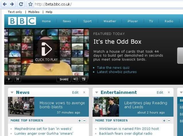Follow 'Latest showbiz pictures' link
Image resolution: width=183 pixels, height=136 pixels.
(117, 72)
